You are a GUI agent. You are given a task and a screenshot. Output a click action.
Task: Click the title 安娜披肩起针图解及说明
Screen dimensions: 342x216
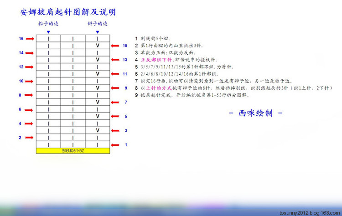67,12
